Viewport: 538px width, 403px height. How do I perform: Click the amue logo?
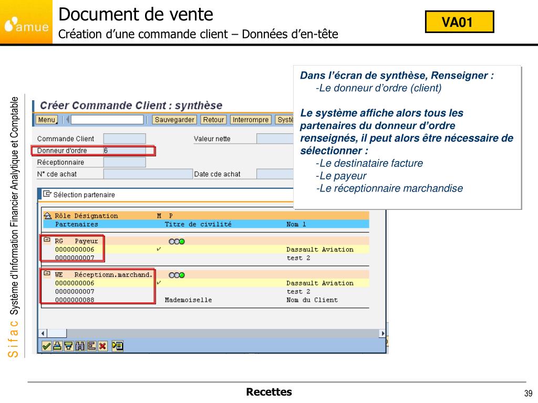[x=26, y=22]
